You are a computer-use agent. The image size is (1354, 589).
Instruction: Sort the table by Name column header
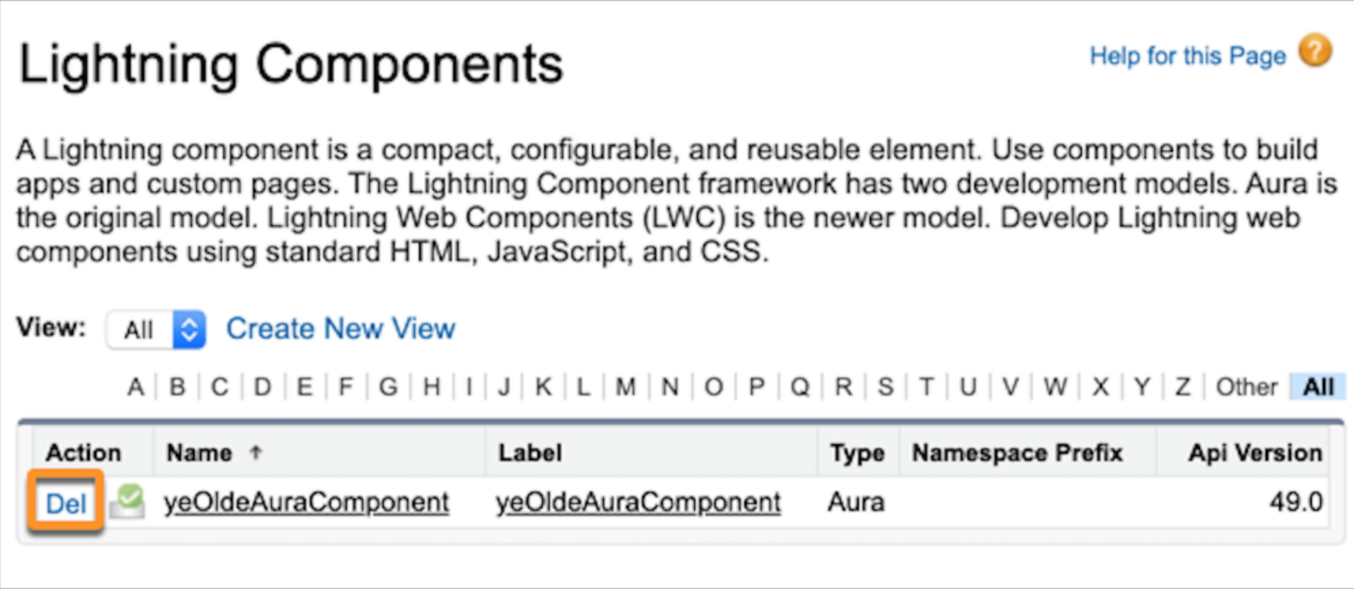coord(199,452)
